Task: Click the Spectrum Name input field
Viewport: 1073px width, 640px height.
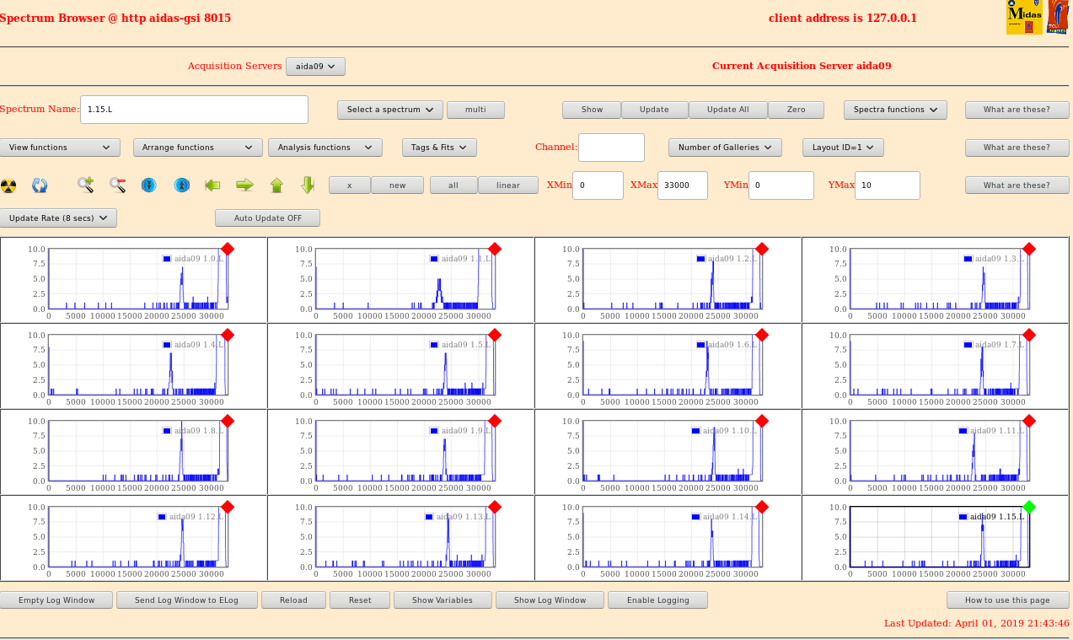Action: point(194,110)
